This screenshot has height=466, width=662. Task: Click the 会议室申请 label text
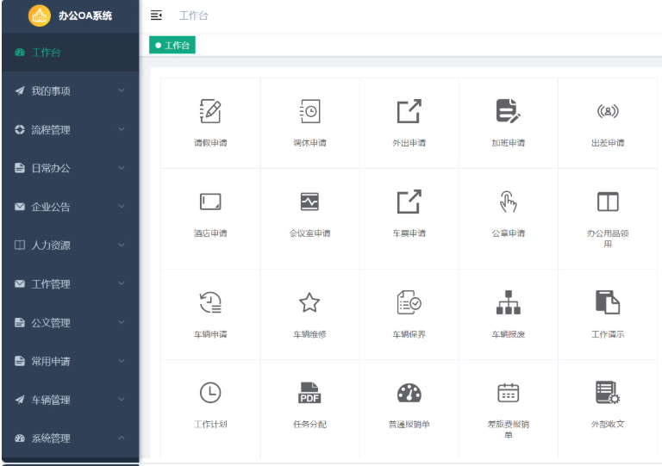click(310, 233)
